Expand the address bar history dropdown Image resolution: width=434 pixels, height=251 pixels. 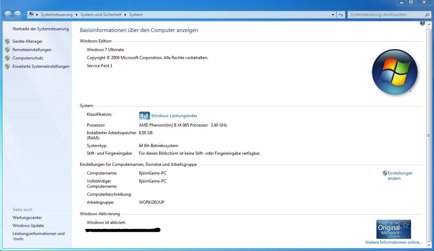[x=333, y=15]
